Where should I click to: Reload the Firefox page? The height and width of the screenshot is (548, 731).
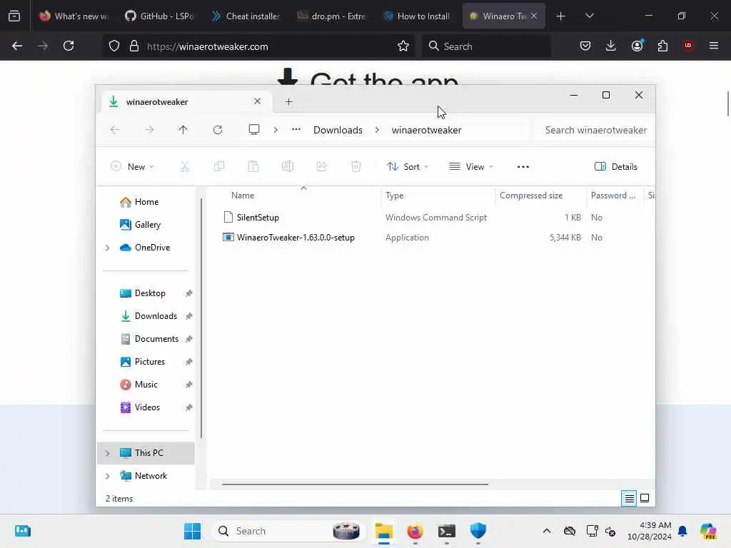pos(69,46)
